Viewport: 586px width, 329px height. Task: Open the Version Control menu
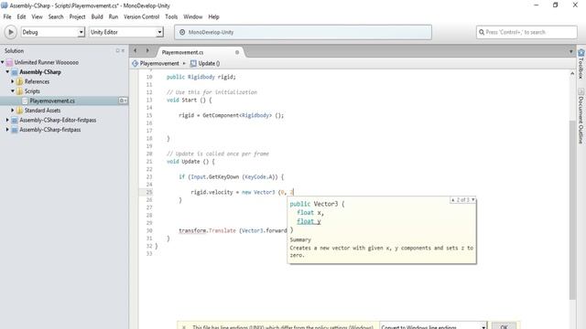141,16
